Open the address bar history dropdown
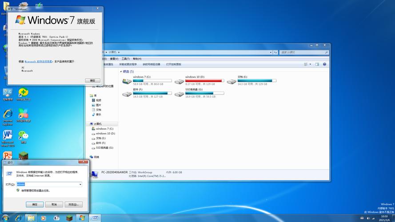This screenshot has height=222, width=395. tap(271, 52)
